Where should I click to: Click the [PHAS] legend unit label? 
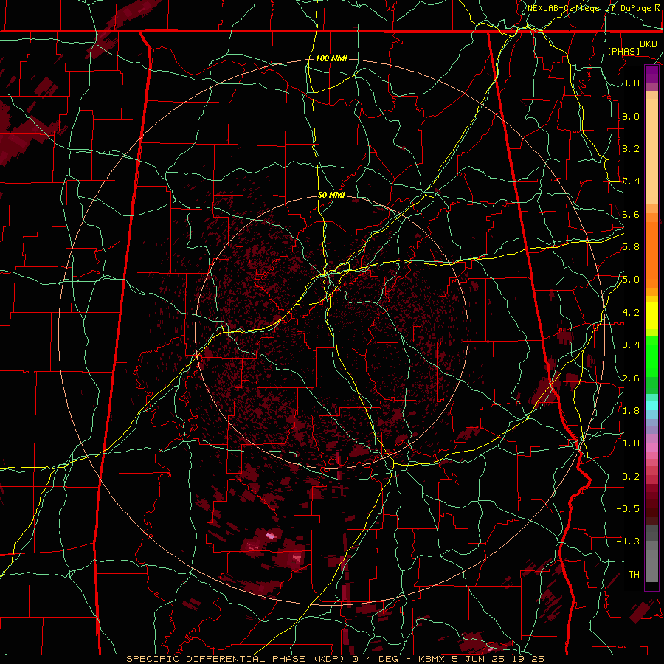click(623, 52)
